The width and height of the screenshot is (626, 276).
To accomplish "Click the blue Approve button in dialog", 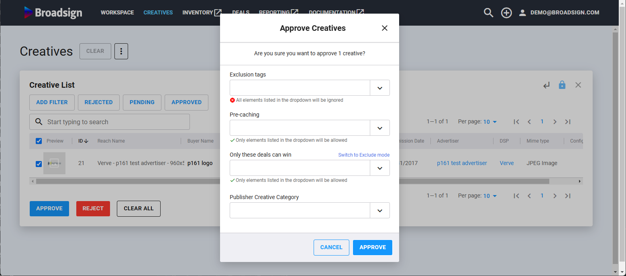I will click(372, 247).
